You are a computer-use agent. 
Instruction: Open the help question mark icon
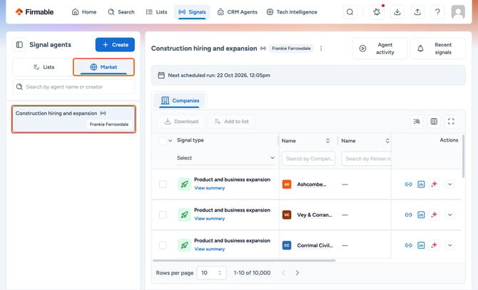(x=437, y=12)
